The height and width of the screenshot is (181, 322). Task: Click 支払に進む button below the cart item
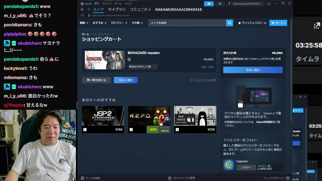coord(126,80)
